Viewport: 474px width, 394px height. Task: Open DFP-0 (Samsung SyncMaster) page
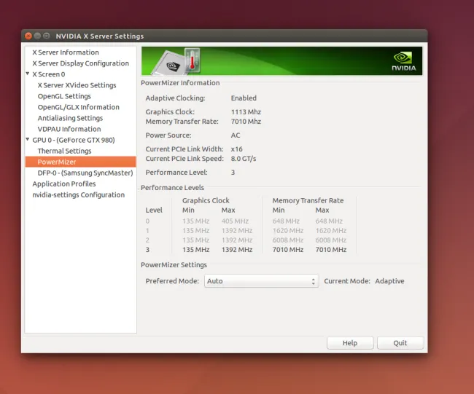pyautogui.click(x=85, y=173)
